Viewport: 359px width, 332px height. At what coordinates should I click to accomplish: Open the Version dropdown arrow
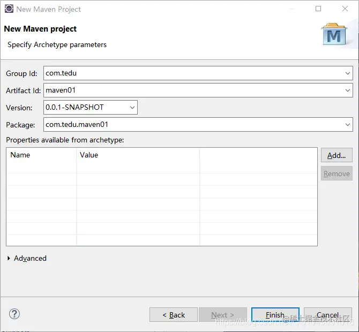tap(132, 107)
